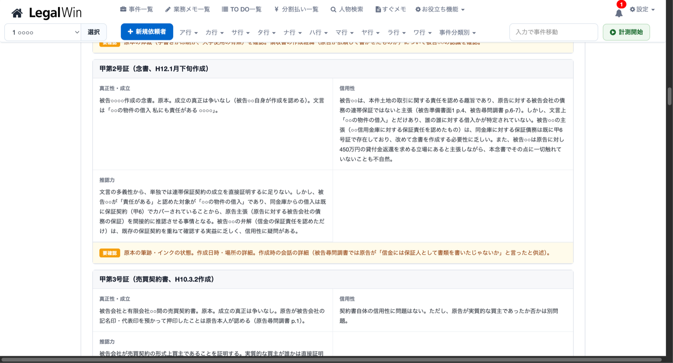Expand 事件分類別 dropdown
This screenshot has height=363, width=673.
(458, 32)
